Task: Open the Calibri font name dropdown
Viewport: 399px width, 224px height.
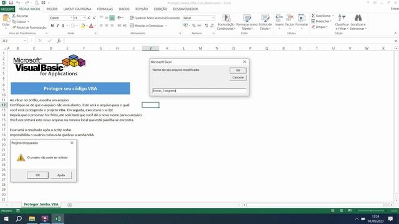Action: click(71, 18)
